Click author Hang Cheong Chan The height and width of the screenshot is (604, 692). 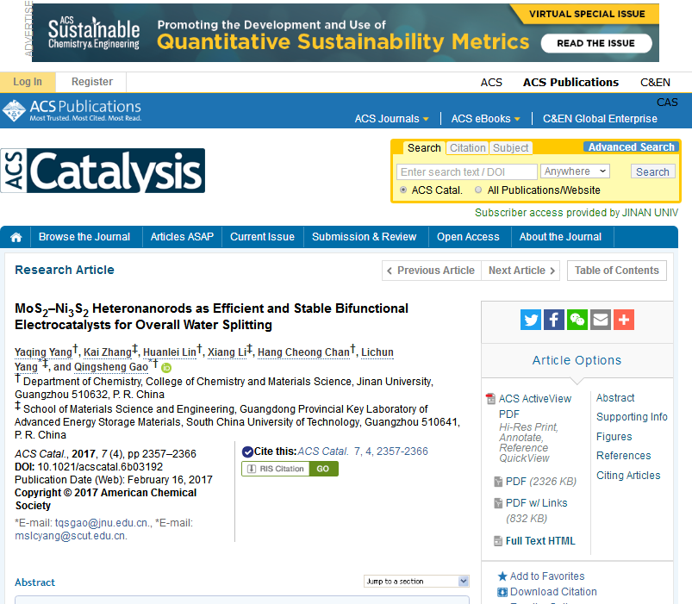303,352
